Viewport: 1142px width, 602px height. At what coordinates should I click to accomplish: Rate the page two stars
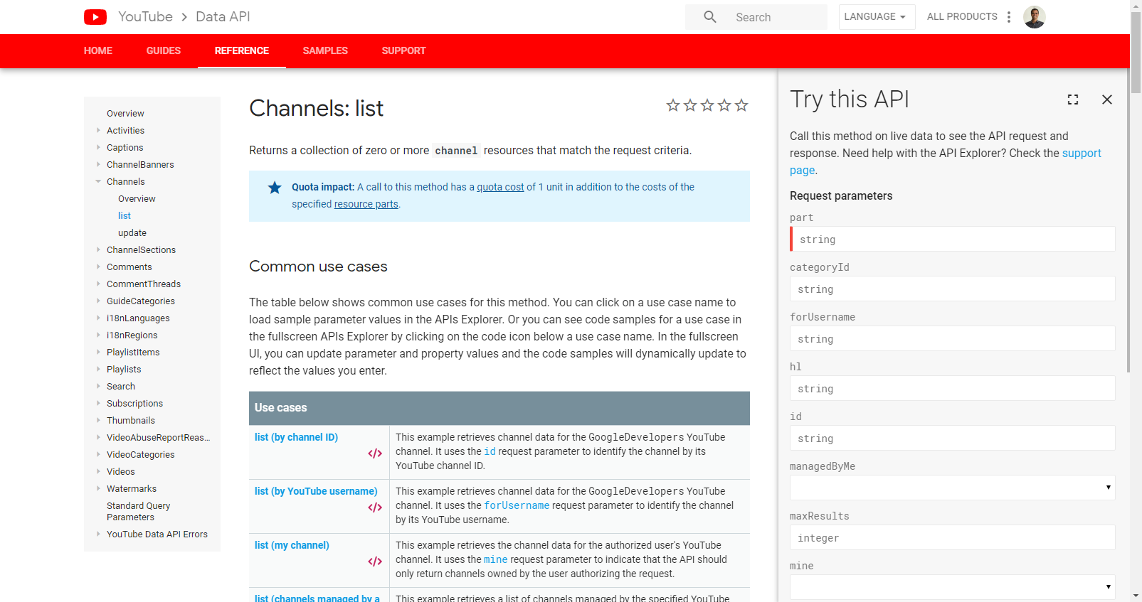pyautogui.click(x=690, y=105)
